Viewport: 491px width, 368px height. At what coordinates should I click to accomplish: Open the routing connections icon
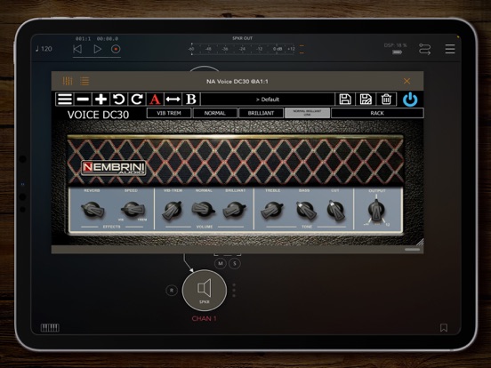[424, 50]
